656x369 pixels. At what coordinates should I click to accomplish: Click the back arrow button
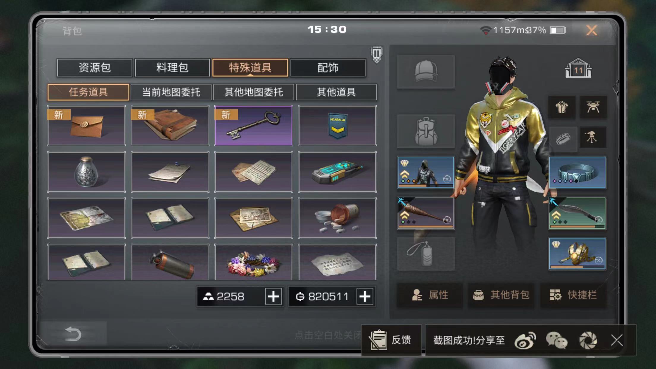(x=73, y=334)
